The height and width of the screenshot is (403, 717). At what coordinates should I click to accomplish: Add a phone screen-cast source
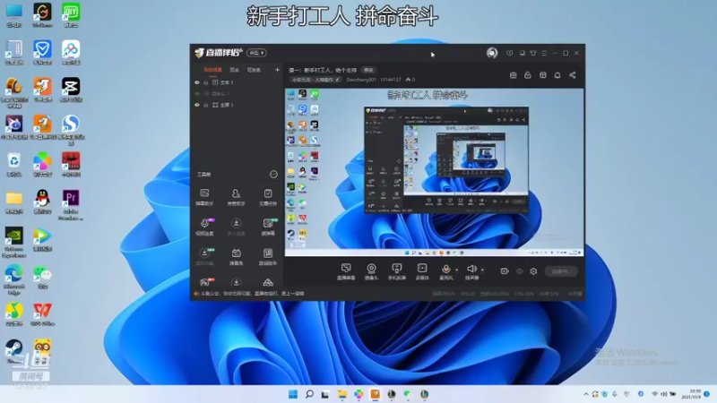coord(396,271)
